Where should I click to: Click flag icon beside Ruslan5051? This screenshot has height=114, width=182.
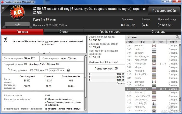pos(154,74)
